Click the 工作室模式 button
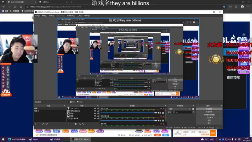The height and width of the screenshot is (142, 252). [209, 117]
